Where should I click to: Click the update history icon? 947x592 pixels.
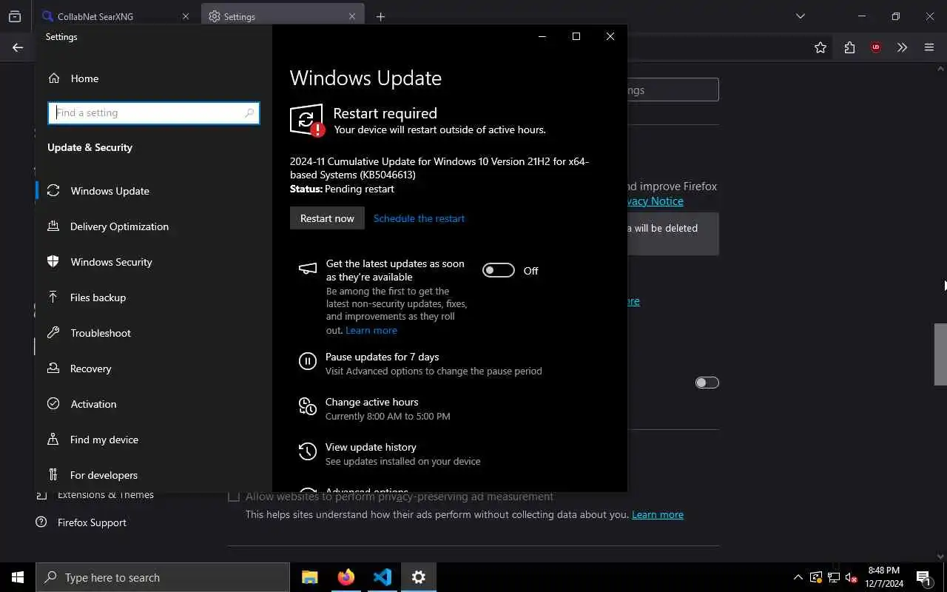[307, 451]
